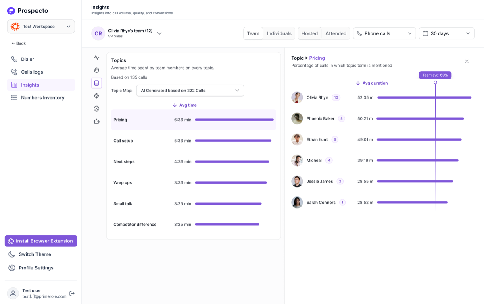484x304 pixels.
Task: Open the Test Workspace dropdown
Action: [x=41, y=27]
